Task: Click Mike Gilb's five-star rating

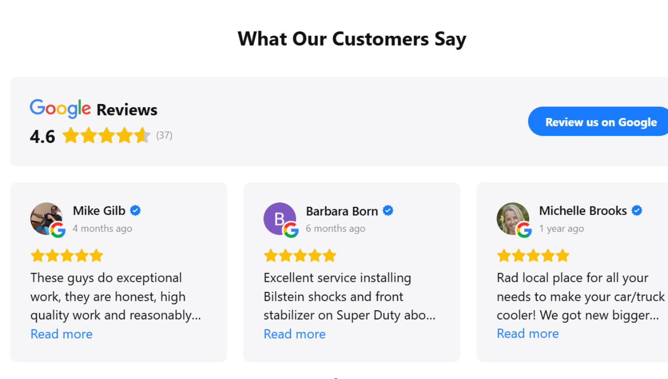Action: pos(67,256)
